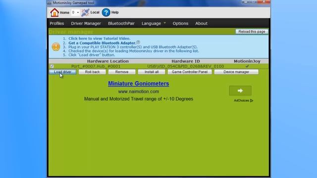
Task: Open the Profiles menu
Action: point(57,23)
